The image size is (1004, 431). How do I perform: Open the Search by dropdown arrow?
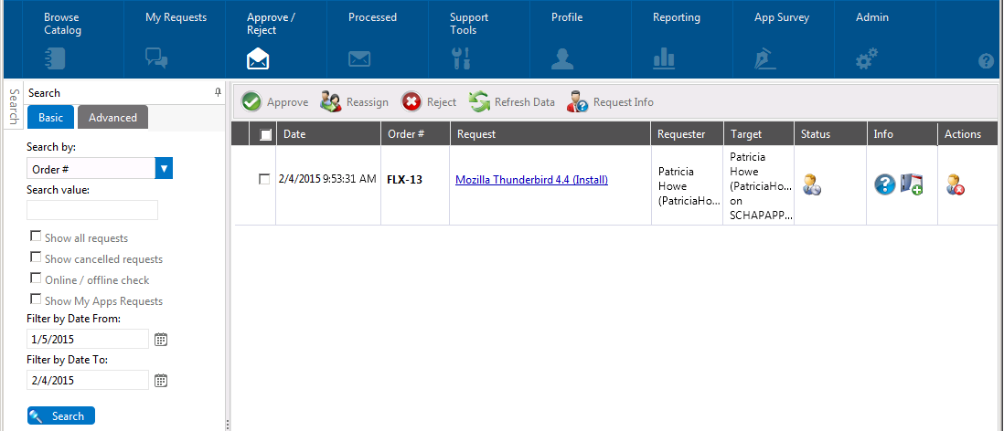164,169
